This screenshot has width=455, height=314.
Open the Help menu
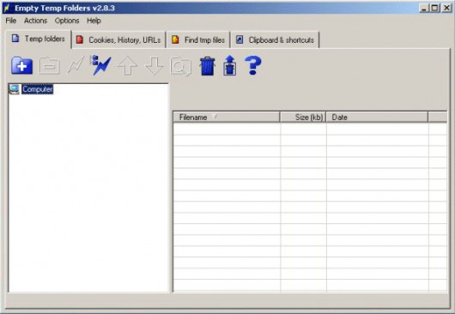[x=94, y=21]
